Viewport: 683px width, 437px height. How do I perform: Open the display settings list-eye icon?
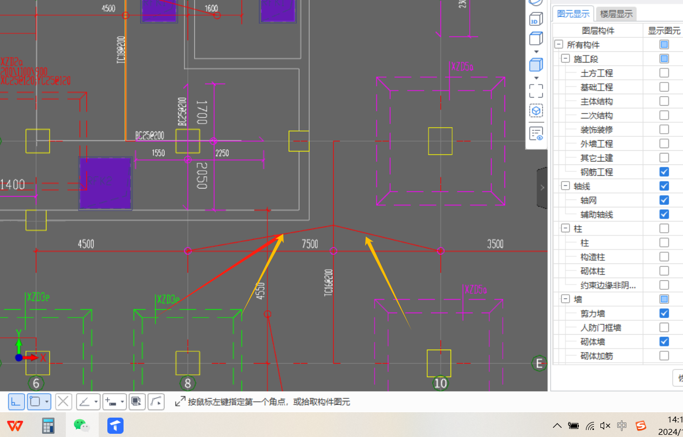click(536, 134)
